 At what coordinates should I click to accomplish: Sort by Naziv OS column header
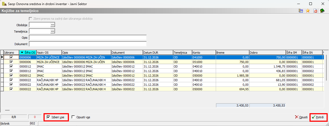click(x=49, y=53)
